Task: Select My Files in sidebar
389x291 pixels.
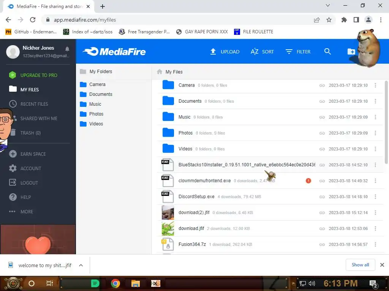Action: [x=24, y=89]
